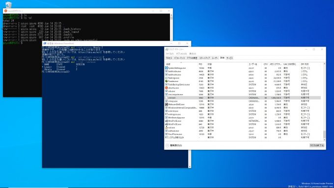
Task: Switch to the ユーザー tab
Action: (x=215, y=58)
